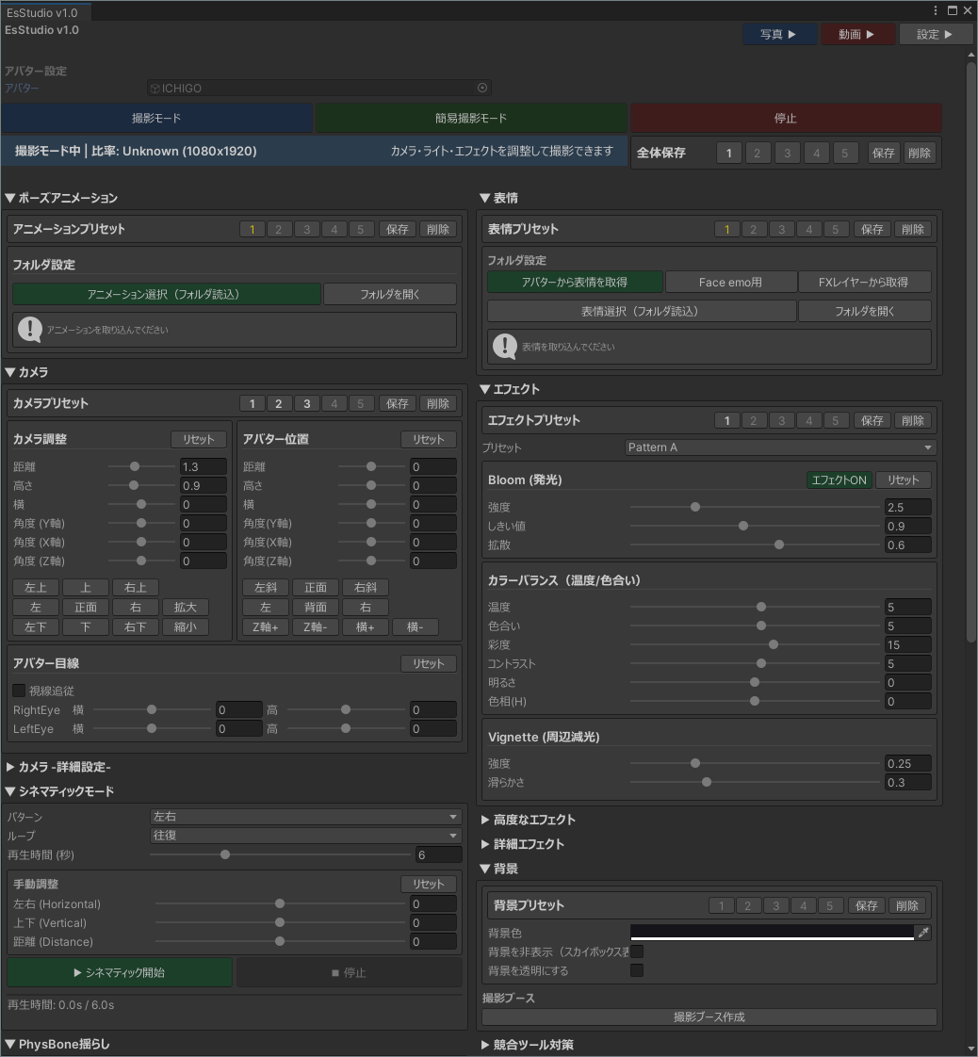The height and width of the screenshot is (1057, 978).
Task: Check the 背景を透明にする option
Action: [x=637, y=970]
